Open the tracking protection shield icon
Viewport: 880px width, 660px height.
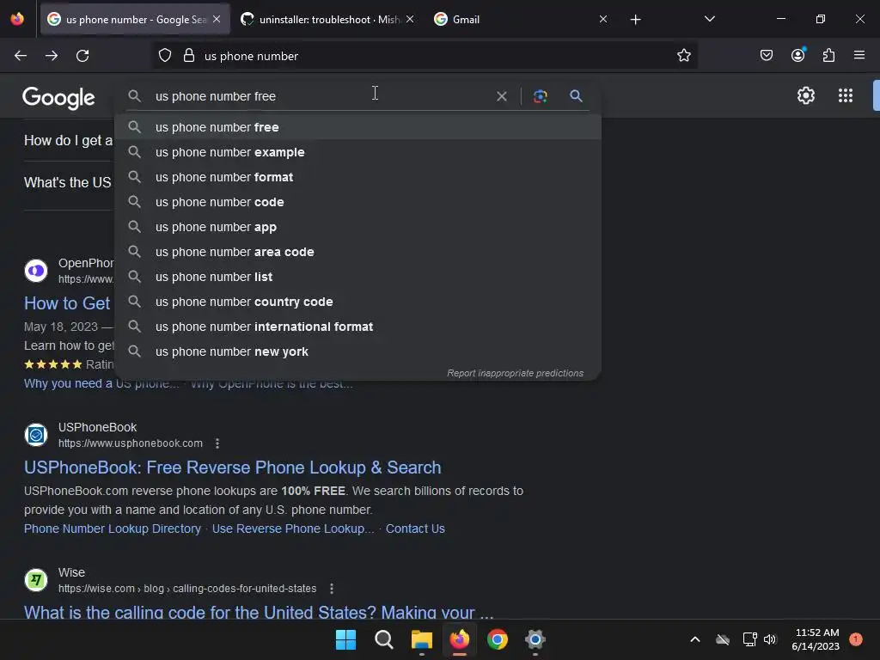click(165, 56)
